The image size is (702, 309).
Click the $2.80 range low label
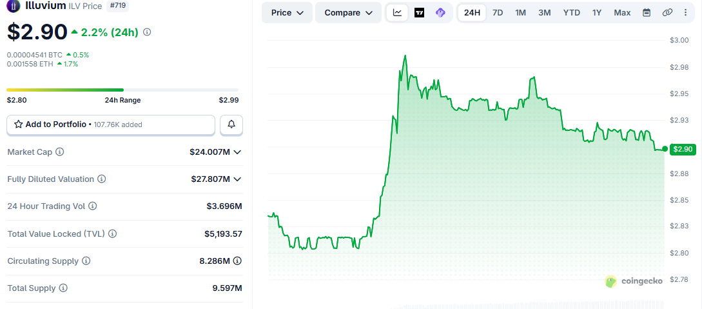coord(17,100)
